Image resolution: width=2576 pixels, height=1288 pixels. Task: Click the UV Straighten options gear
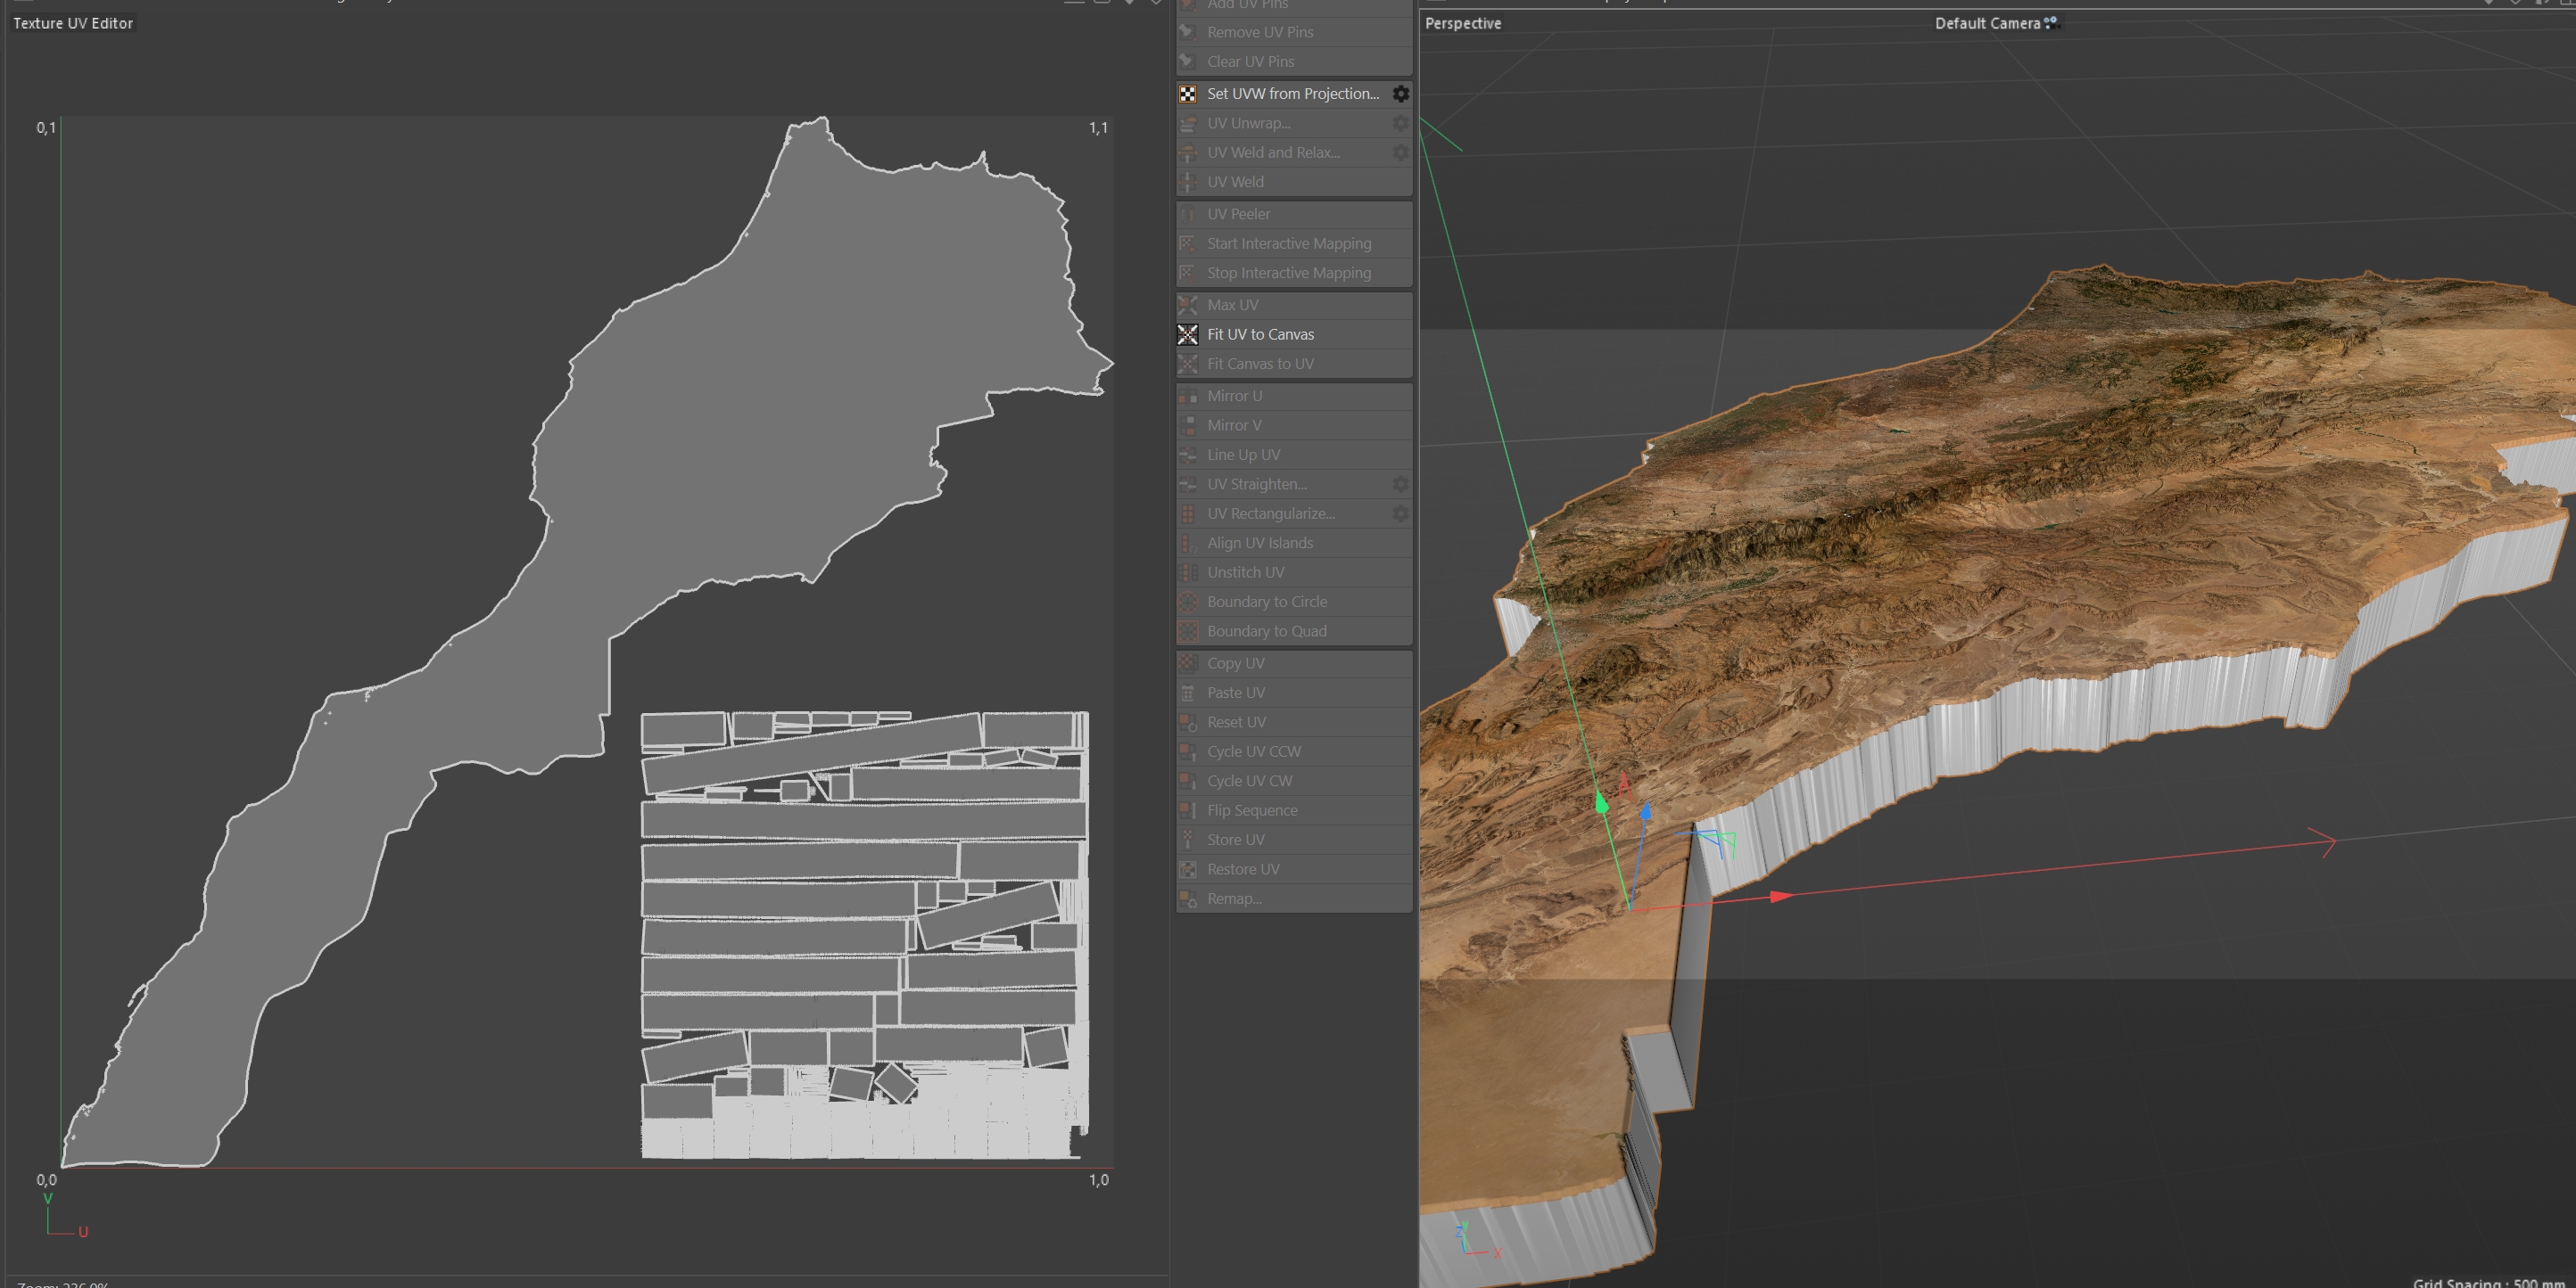[1400, 485]
